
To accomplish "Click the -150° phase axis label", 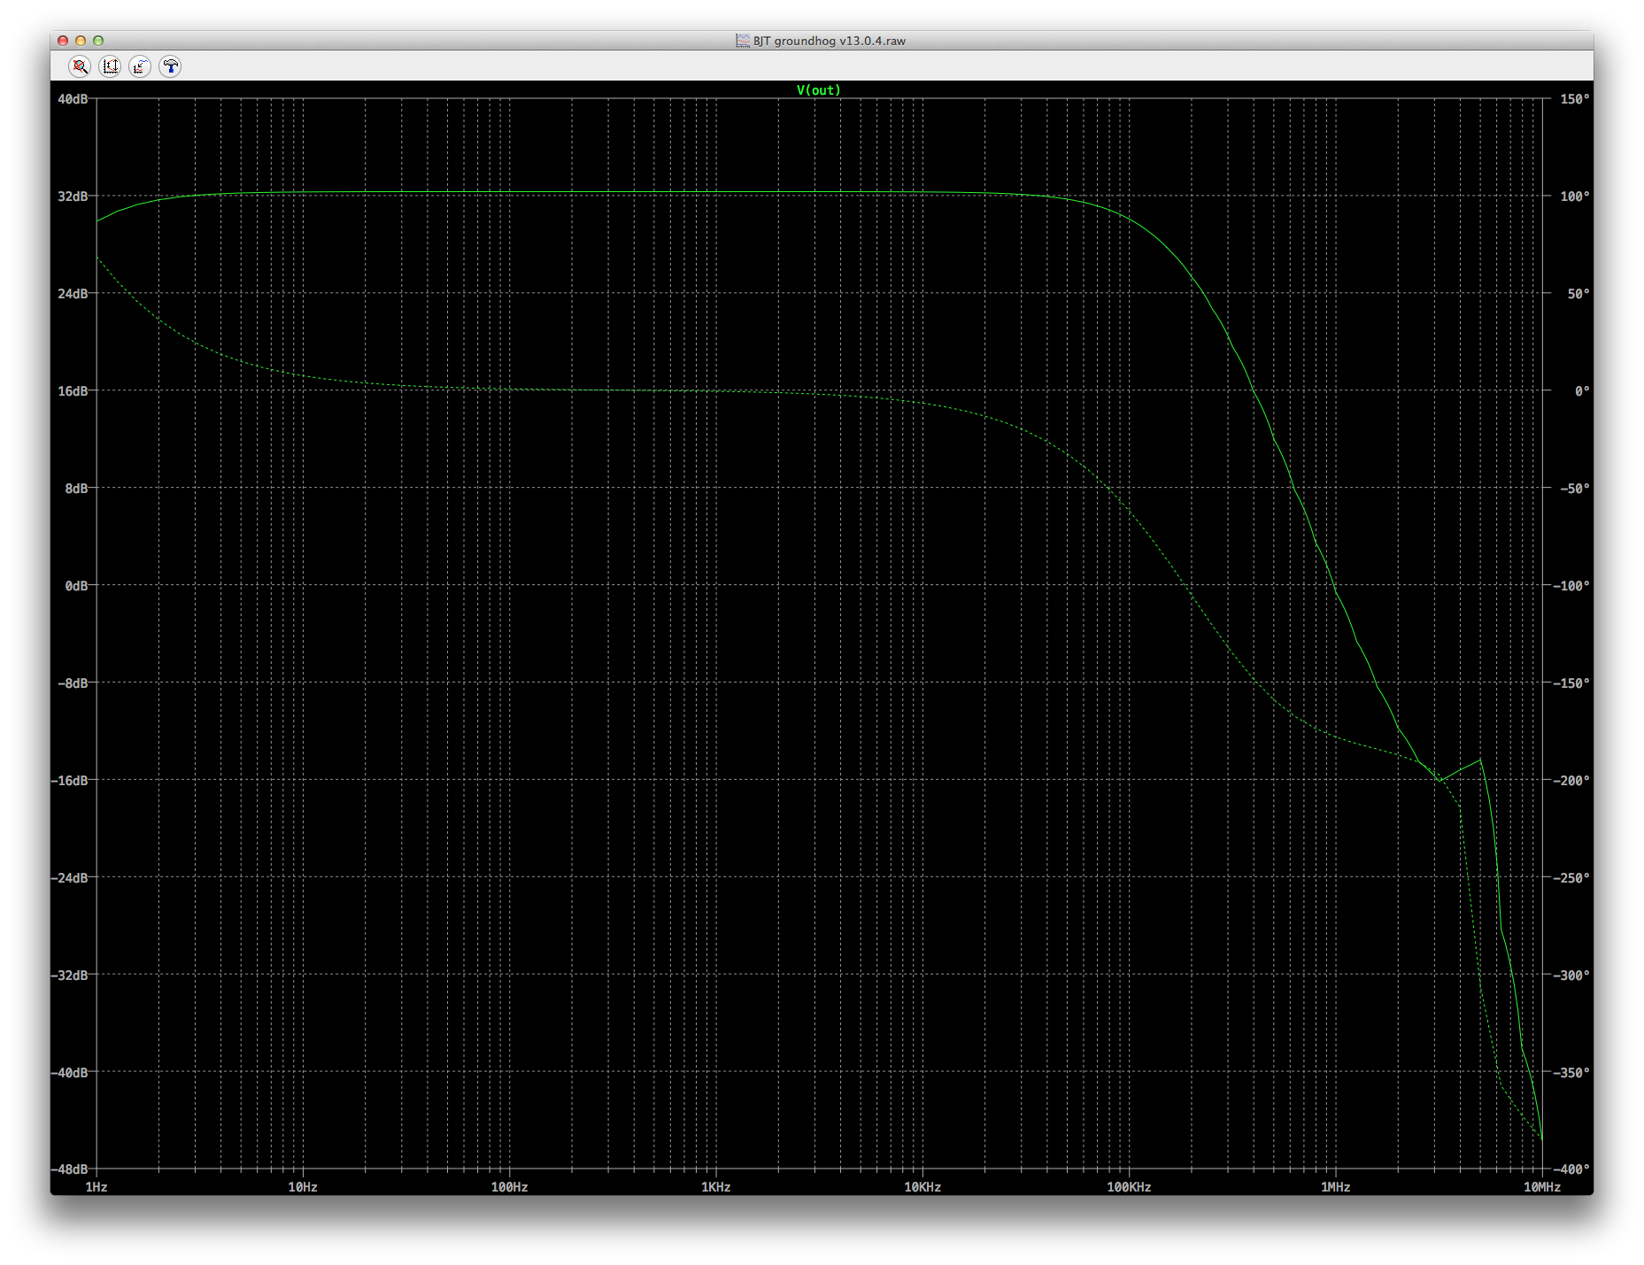I will click(1571, 683).
